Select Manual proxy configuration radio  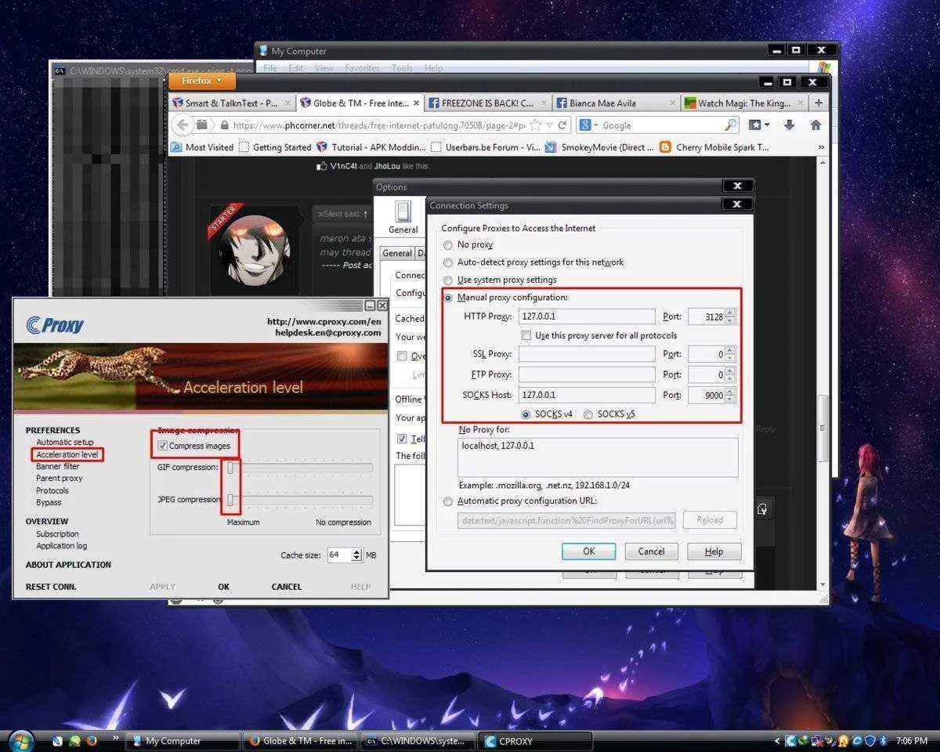[x=448, y=298]
